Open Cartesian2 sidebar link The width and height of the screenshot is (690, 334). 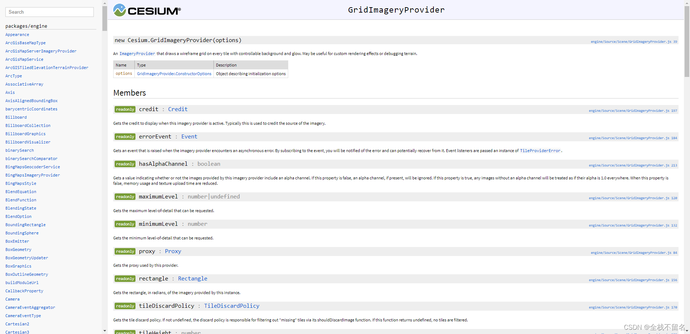(x=17, y=324)
